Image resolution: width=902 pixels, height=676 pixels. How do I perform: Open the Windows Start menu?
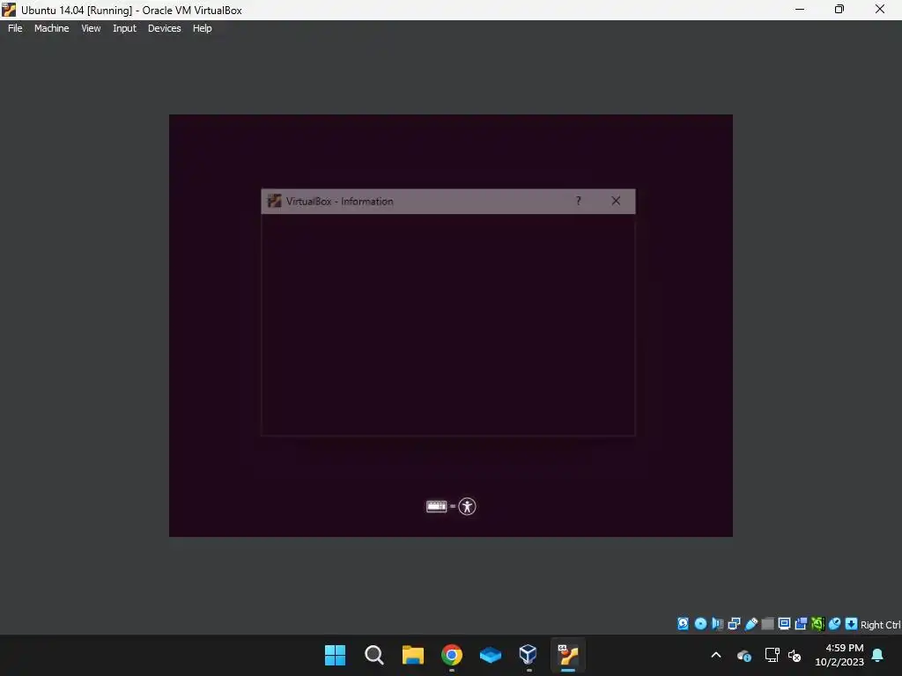click(x=335, y=655)
